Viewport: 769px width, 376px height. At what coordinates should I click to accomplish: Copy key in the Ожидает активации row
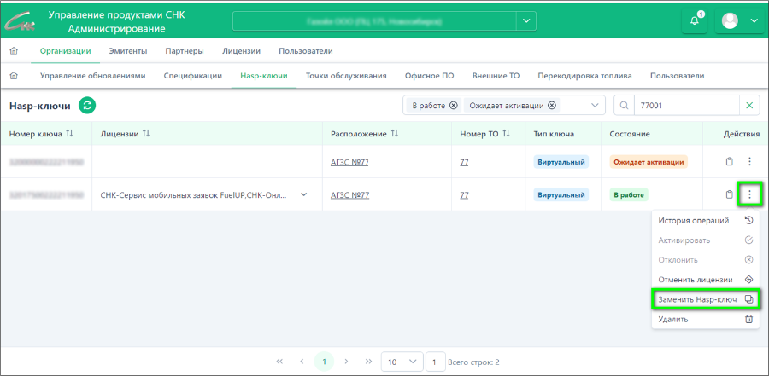coord(729,162)
